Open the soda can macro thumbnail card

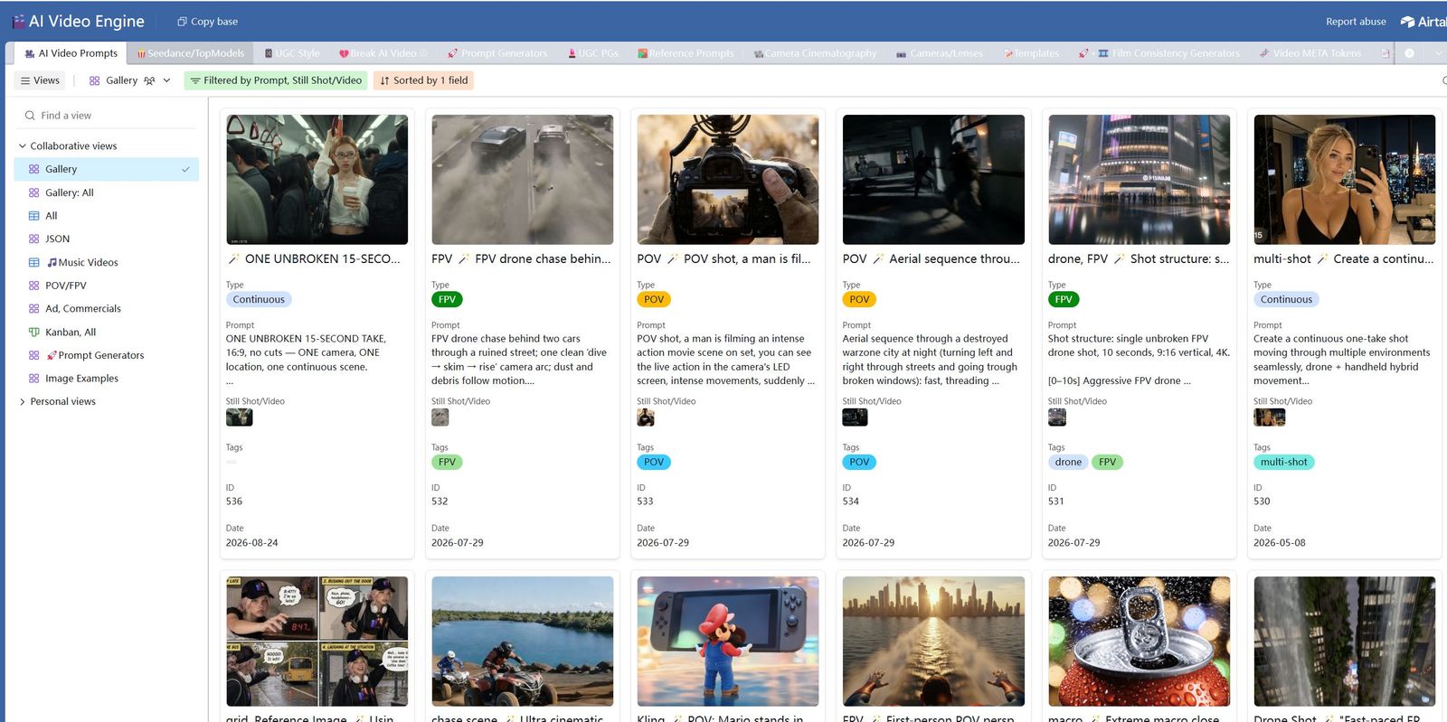pyautogui.click(x=1139, y=642)
